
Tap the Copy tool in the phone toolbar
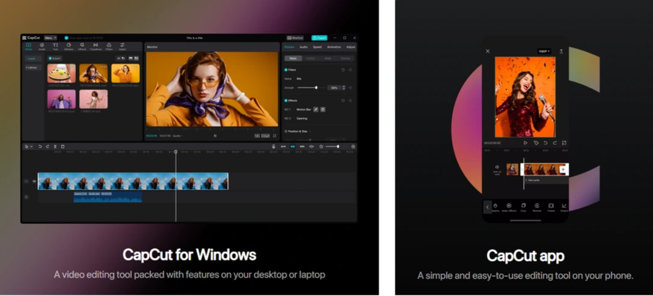[524, 207]
